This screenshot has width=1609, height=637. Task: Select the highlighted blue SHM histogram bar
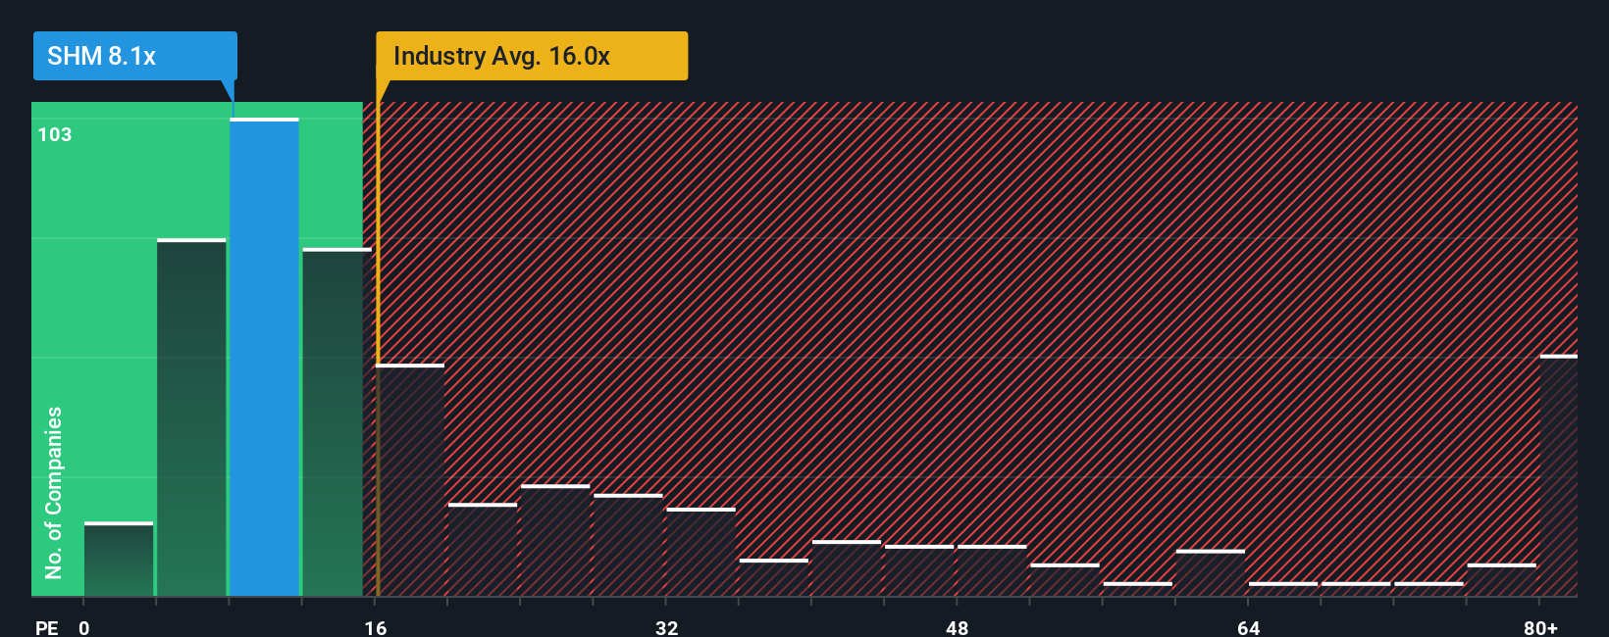tap(264, 357)
